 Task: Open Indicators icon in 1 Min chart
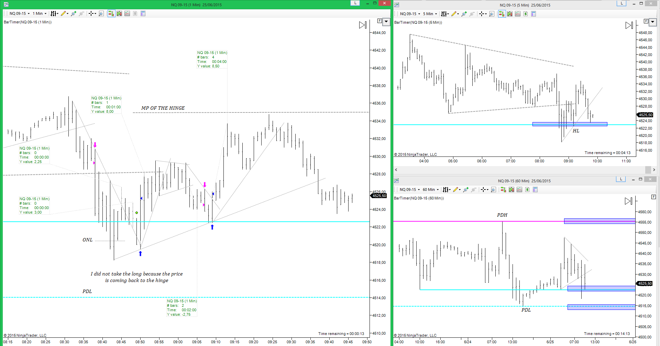127,13
